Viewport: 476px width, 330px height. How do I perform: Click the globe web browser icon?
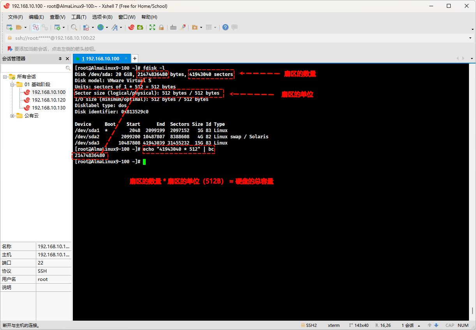pyautogui.click(x=100, y=27)
